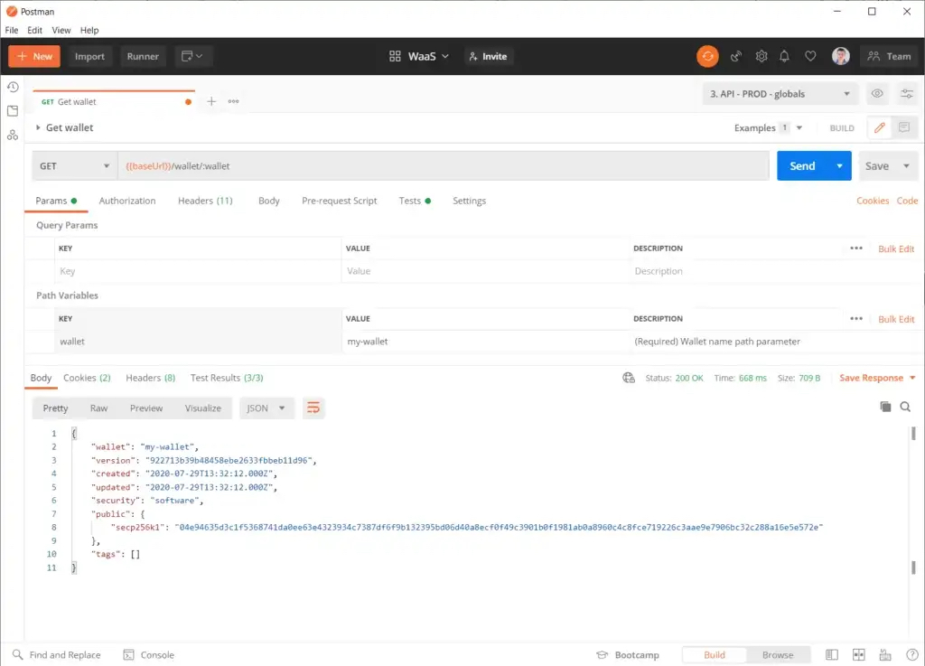This screenshot has width=925, height=666.
Task: Toggle the sidebar layout icon
Action: 832,655
